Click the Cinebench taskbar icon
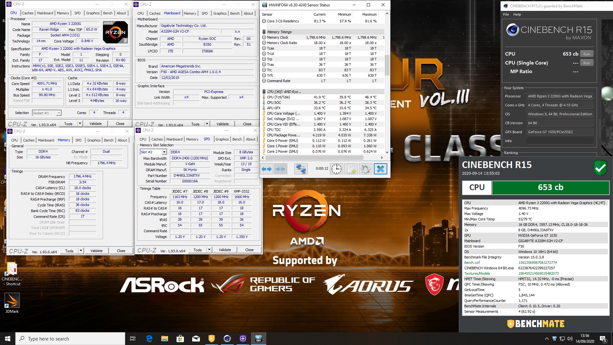This screenshot has width=613, height=345. click(x=227, y=339)
